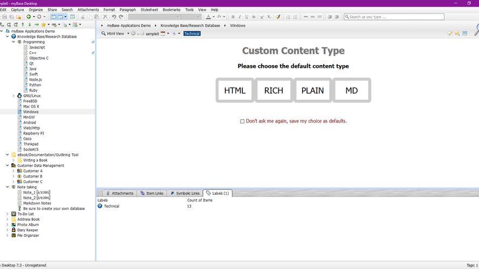Image resolution: width=479 pixels, height=269 pixels.
Task: Click the undo arrow in toolbar
Action: click(113, 17)
